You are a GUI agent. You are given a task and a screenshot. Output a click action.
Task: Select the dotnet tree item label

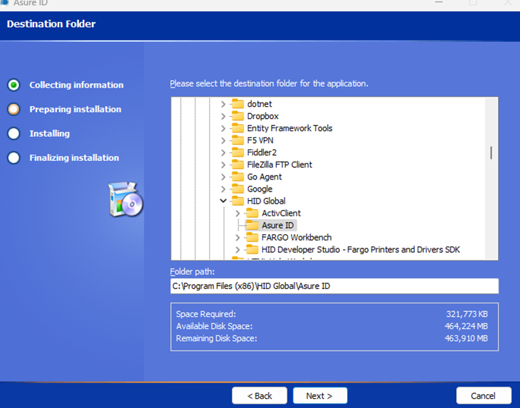click(x=260, y=104)
